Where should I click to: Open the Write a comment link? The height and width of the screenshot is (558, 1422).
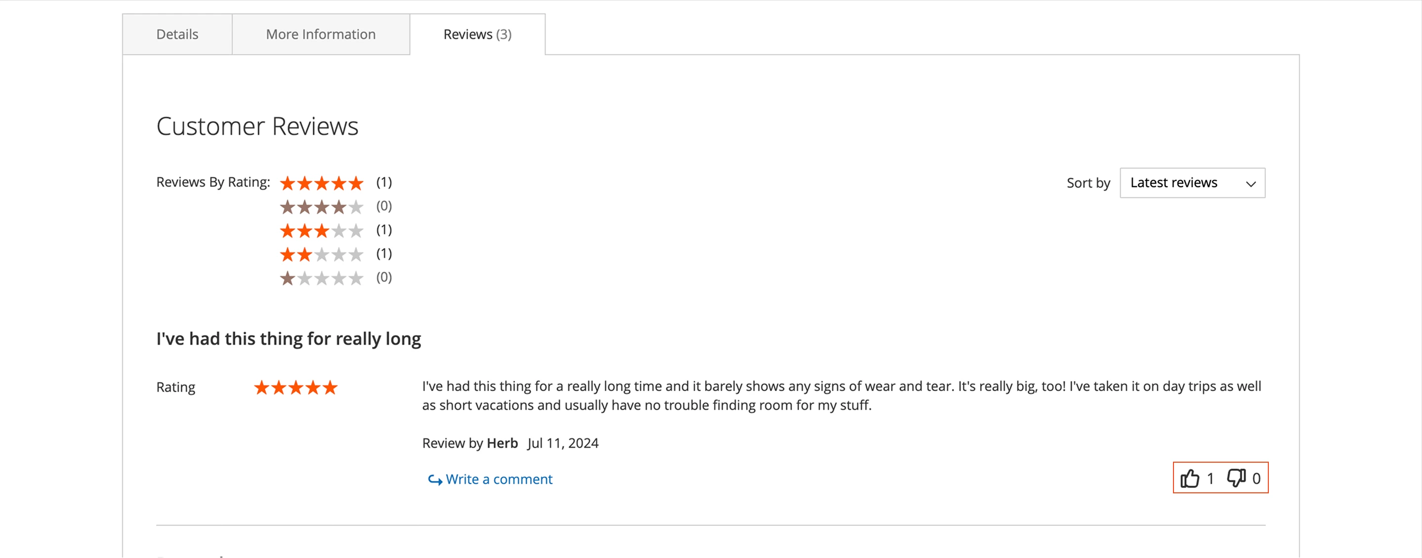(499, 479)
